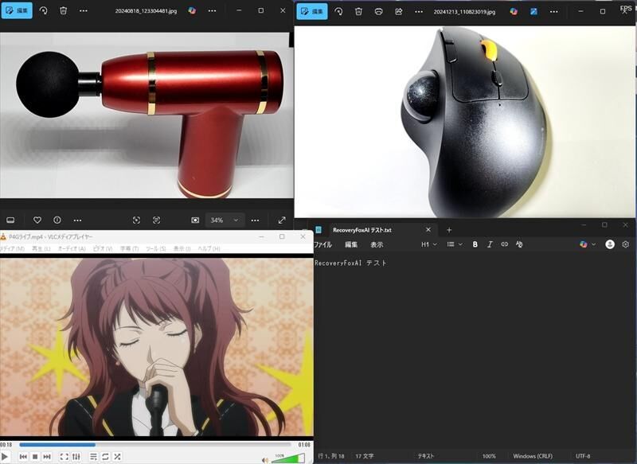Open VLC 再生 (L) menu
Viewport: 637px width, 464px height.
pos(41,248)
